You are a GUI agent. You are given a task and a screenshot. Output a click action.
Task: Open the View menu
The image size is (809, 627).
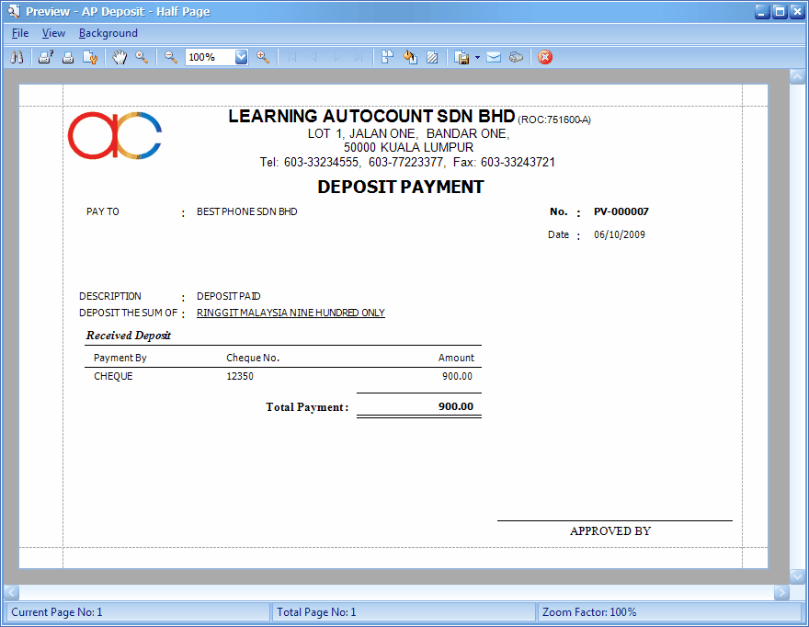[53, 33]
